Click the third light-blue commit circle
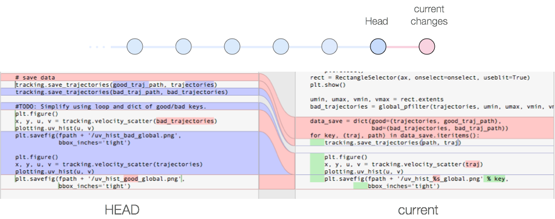The image size is (555, 219). (x=232, y=46)
